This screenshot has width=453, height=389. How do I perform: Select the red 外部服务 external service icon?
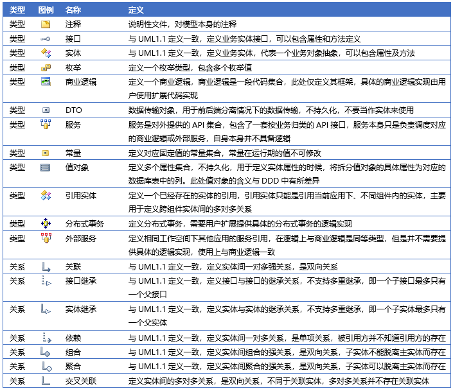[46, 238]
